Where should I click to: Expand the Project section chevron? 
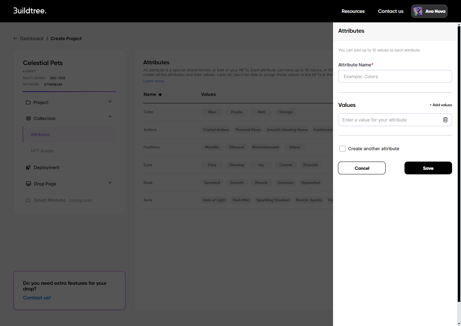tap(110, 102)
